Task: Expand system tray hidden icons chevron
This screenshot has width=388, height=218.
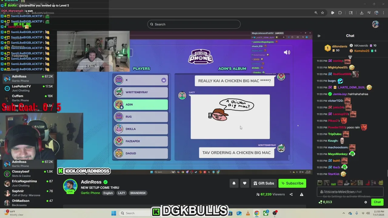Action: 343,213
